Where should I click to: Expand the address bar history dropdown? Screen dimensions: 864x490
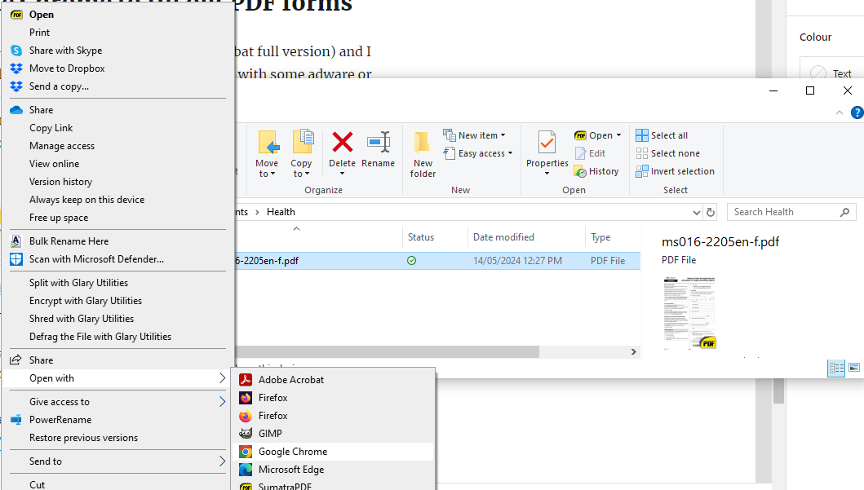(x=697, y=213)
